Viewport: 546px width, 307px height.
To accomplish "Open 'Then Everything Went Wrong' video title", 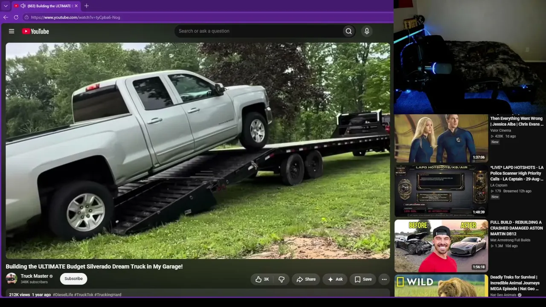I will click(x=517, y=121).
